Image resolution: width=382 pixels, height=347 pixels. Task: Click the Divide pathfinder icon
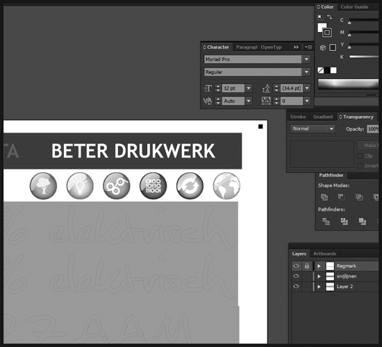point(326,221)
